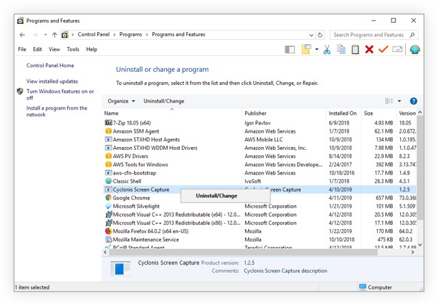This screenshot has height=305, width=438.
Task: Toggle the preview pane icon in toolbar
Action: point(290,49)
